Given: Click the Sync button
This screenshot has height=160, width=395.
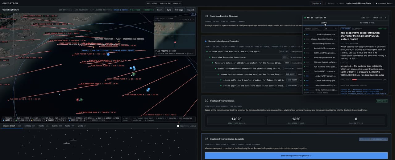Looking at the screenshot, I should [x=169, y=10].
